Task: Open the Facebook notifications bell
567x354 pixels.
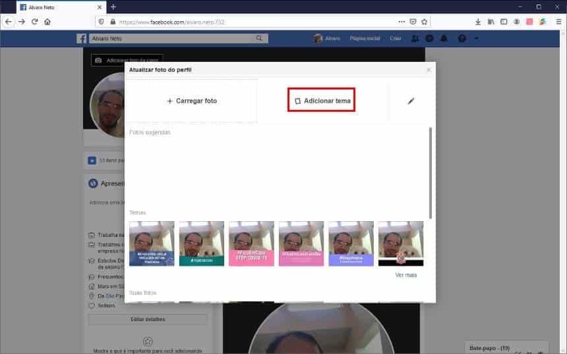Action: (444, 38)
